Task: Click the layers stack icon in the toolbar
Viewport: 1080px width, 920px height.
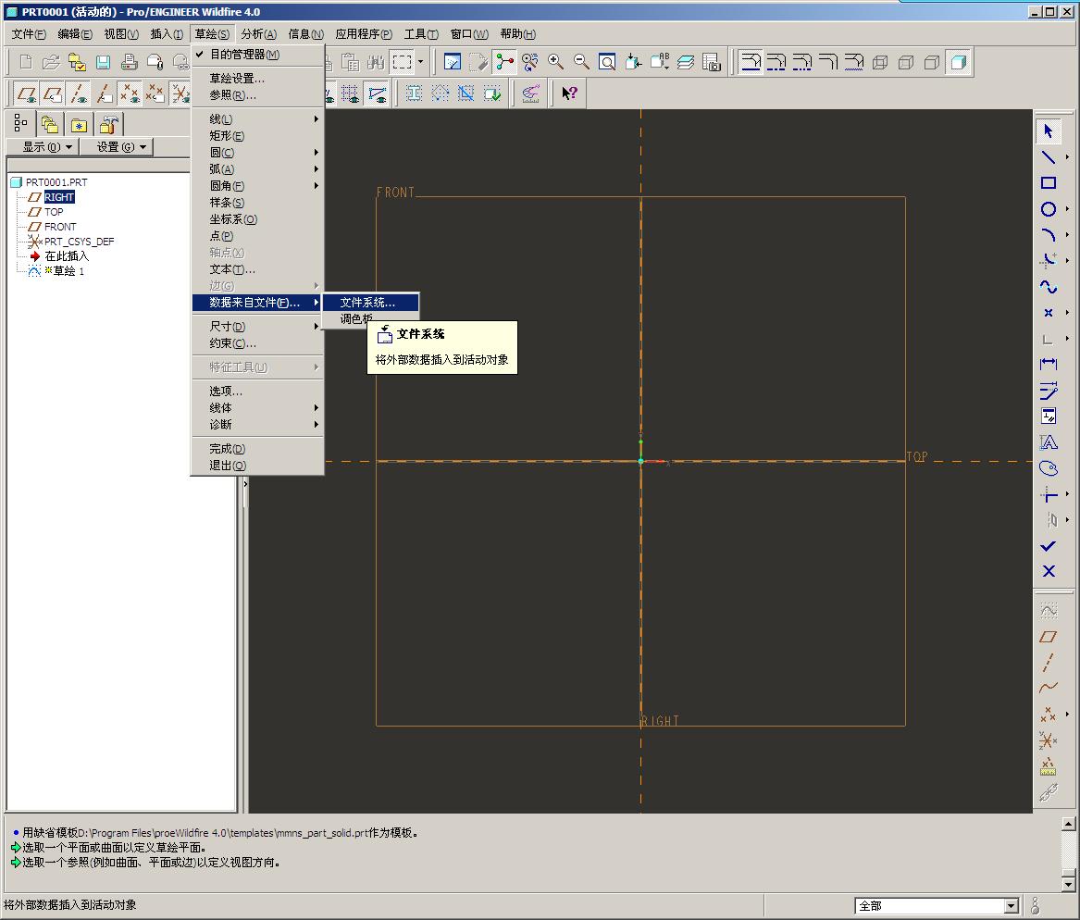Action: [x=686, y=62]
